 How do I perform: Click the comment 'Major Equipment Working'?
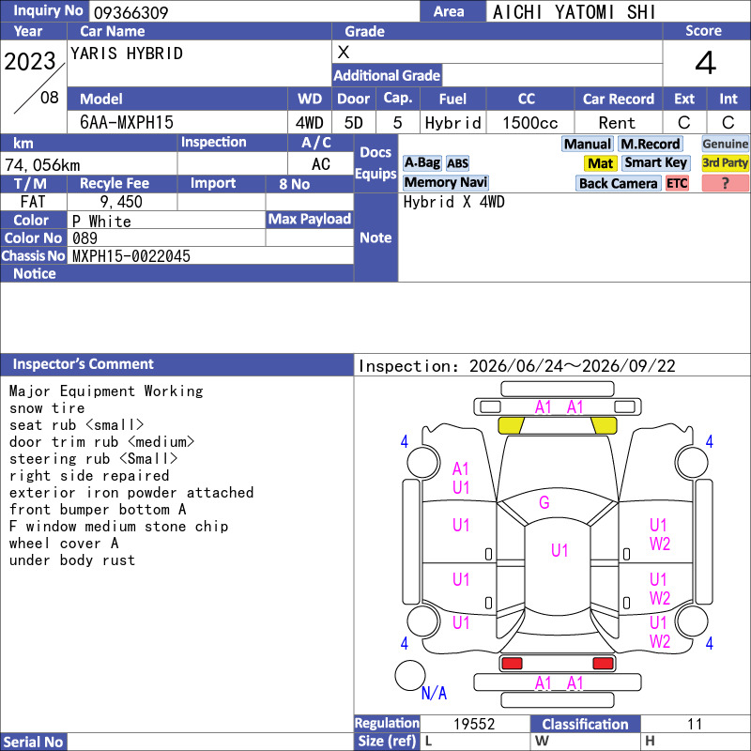click(106, 391)
